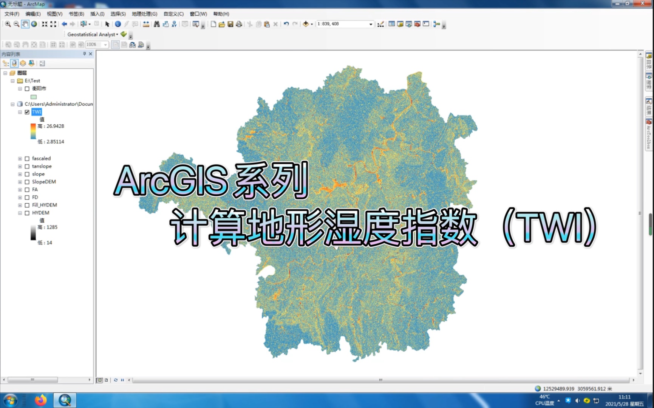Click the Fixed Zoom In icon
The height and width of the screenshot is (408, 654).
point(45,24)
